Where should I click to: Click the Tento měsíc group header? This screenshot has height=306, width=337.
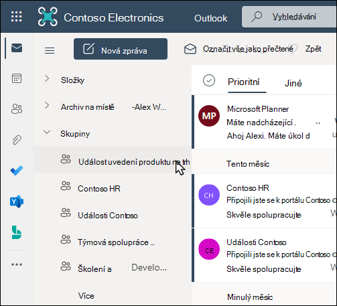click(x=248, y=164)
